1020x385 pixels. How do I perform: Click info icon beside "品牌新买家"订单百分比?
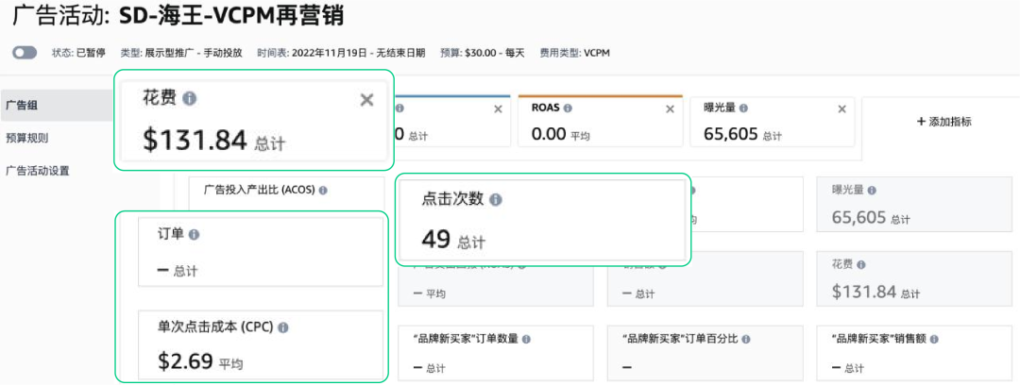click(745, 340)
